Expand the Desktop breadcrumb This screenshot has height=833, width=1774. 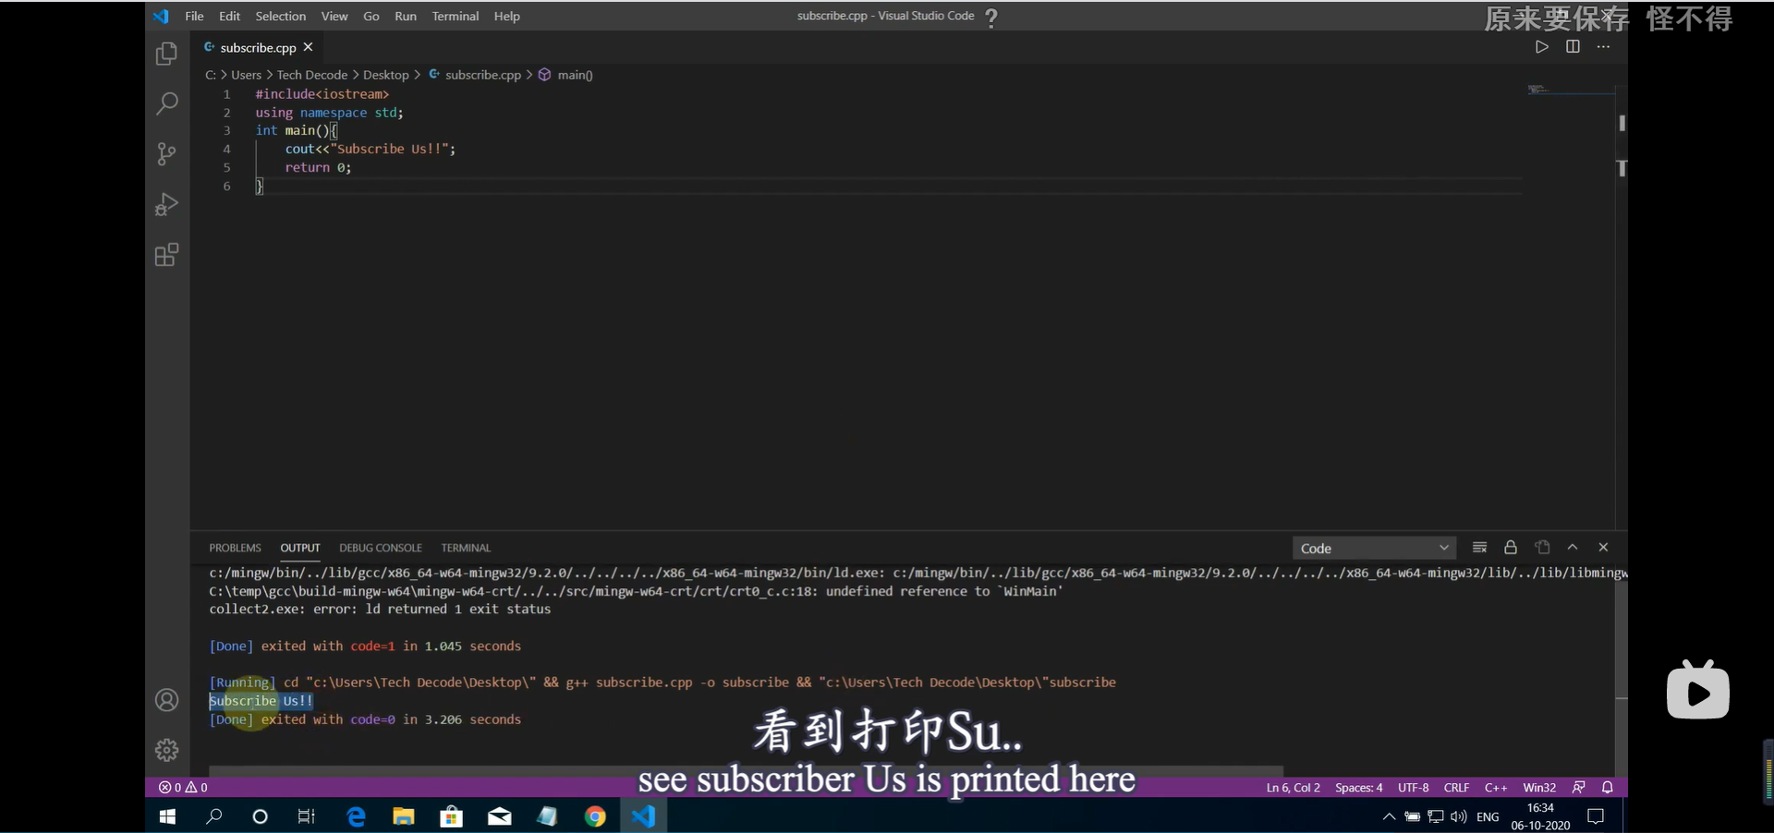[x=385, y=75]
